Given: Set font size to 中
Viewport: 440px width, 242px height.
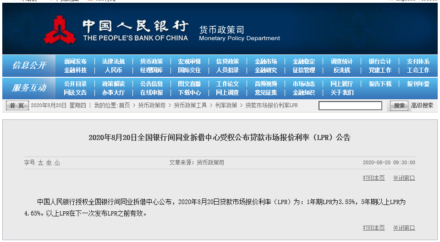Looking at the screenshot, I should [49, 162].
